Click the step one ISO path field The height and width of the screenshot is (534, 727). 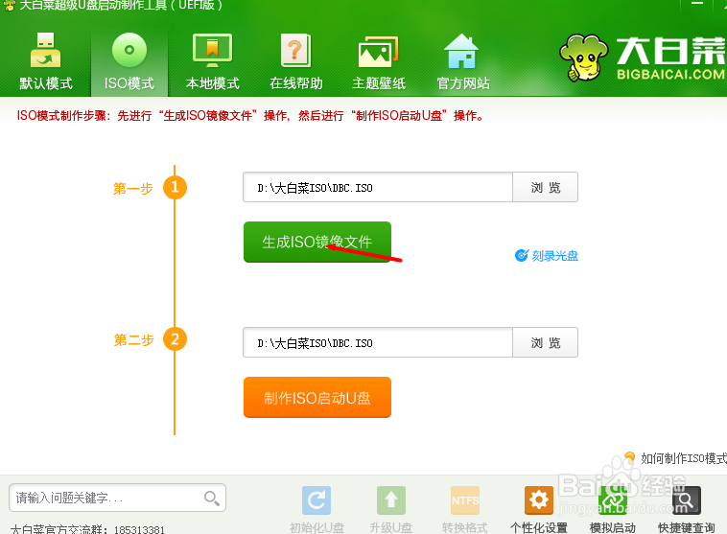pos(378,187)
